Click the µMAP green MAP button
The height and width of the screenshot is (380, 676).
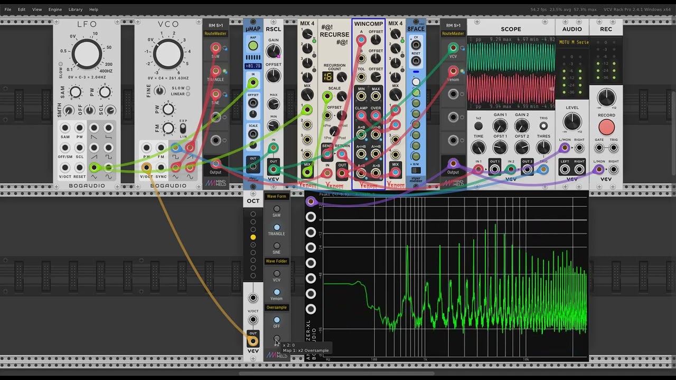click(x=253, y=46)
